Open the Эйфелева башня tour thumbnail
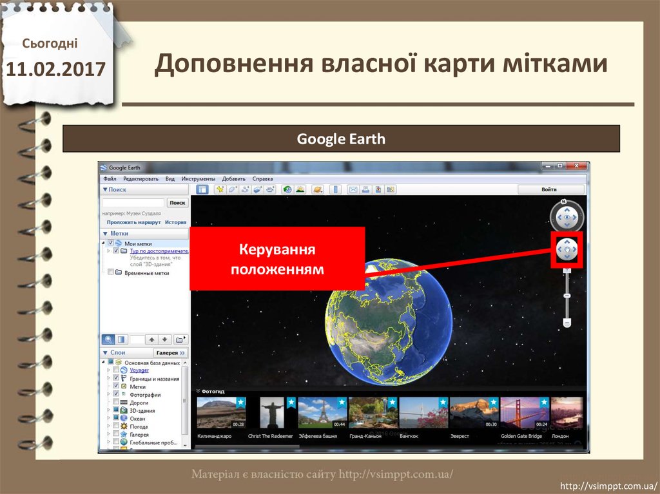Viewport: 660px width, 494px height. coord(322,413)
